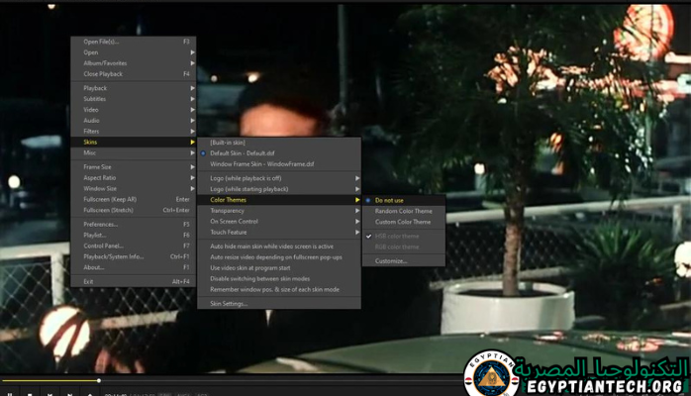Select the 'Do not use' color theme
This screenshot has height=396, width=691.
click(389, 200)
